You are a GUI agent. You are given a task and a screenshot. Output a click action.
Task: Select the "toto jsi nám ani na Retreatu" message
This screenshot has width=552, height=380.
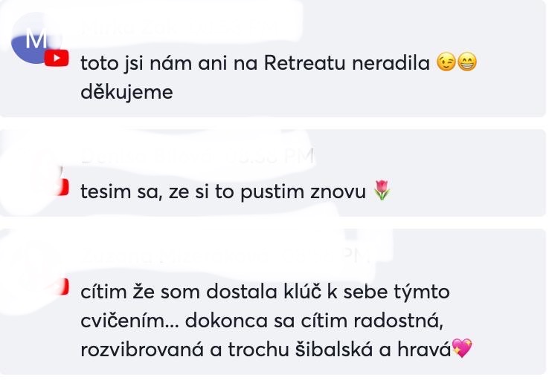click(x=278, y=77)
